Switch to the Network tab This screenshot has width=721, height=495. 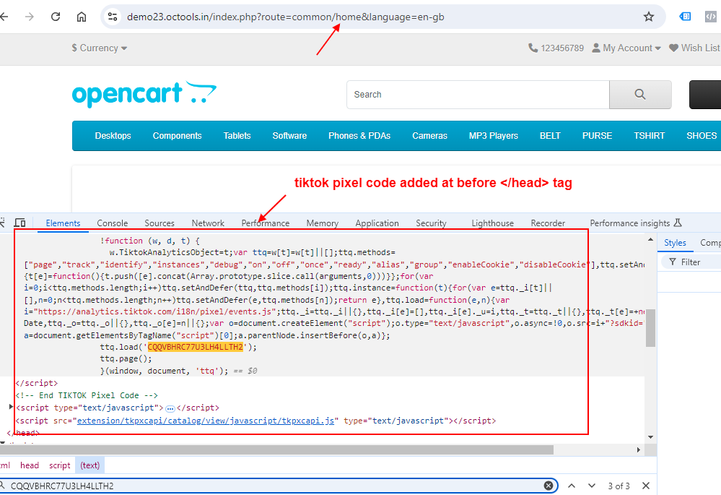pos(208,223)
